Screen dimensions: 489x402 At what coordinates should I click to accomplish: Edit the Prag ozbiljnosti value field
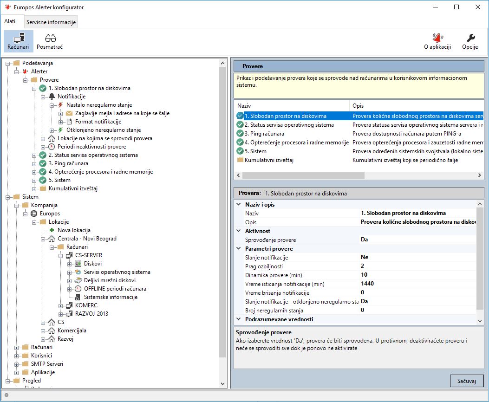417,266
